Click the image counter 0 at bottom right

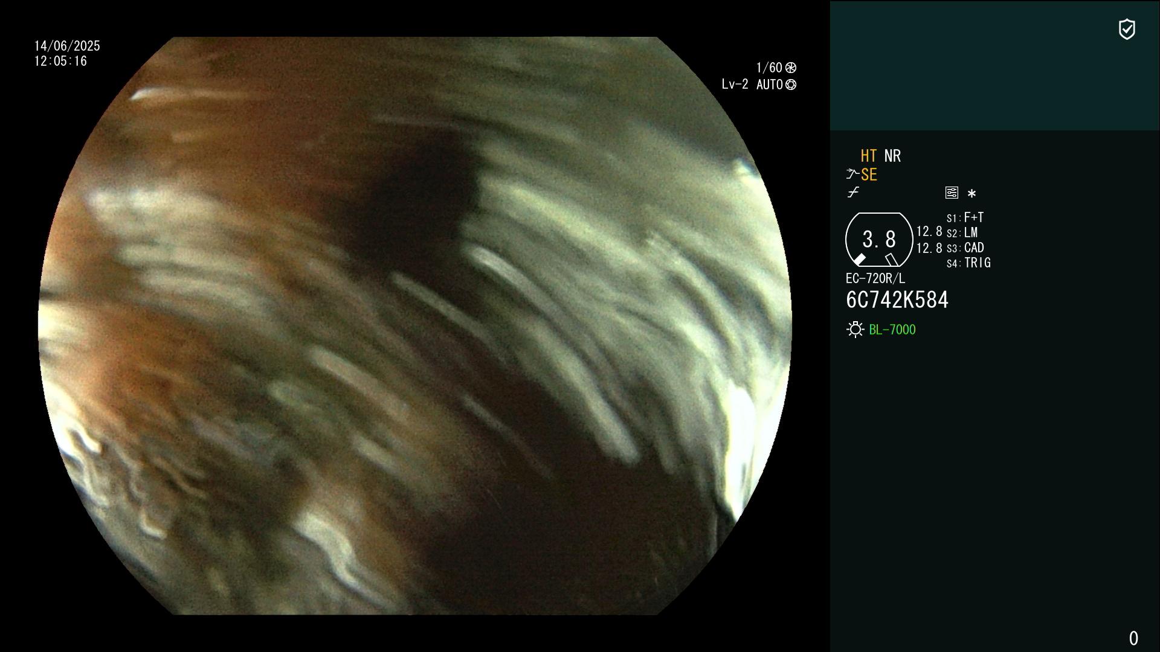coord(1133,638)
